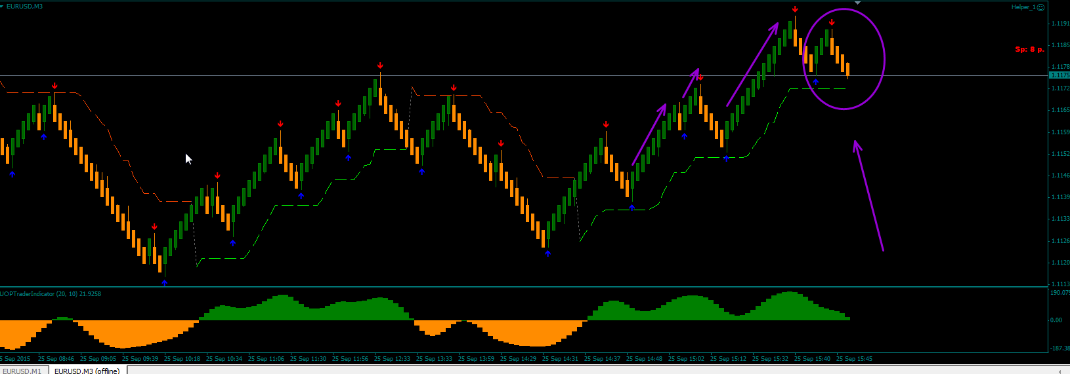Click the gray chart shift triangle marker

tap(857, 3)
